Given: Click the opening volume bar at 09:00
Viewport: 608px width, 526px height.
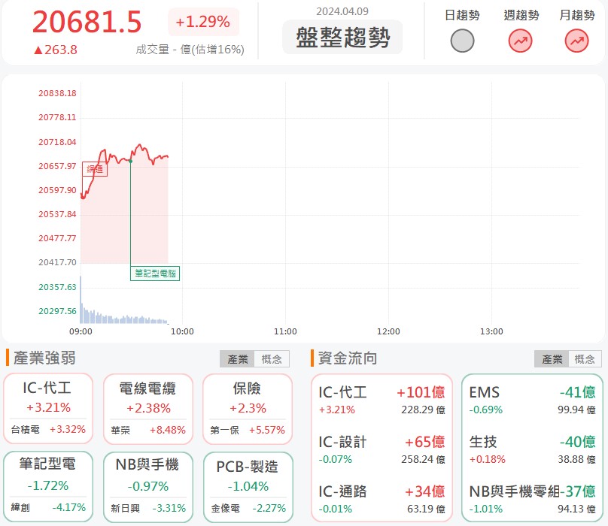Looking at the screenshot, I should (x=81, y=300).
